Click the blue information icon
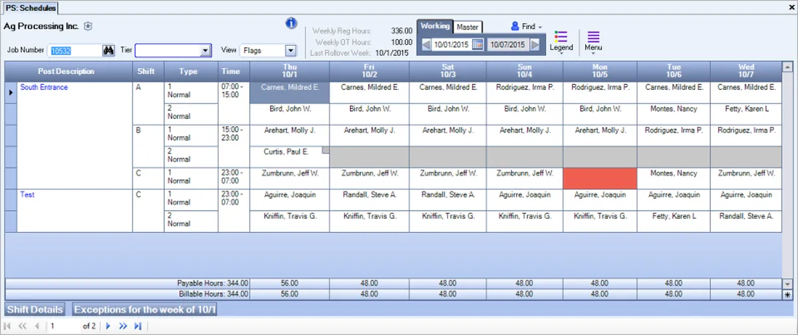This screenshot has width=798, height=335. point(291,24)
